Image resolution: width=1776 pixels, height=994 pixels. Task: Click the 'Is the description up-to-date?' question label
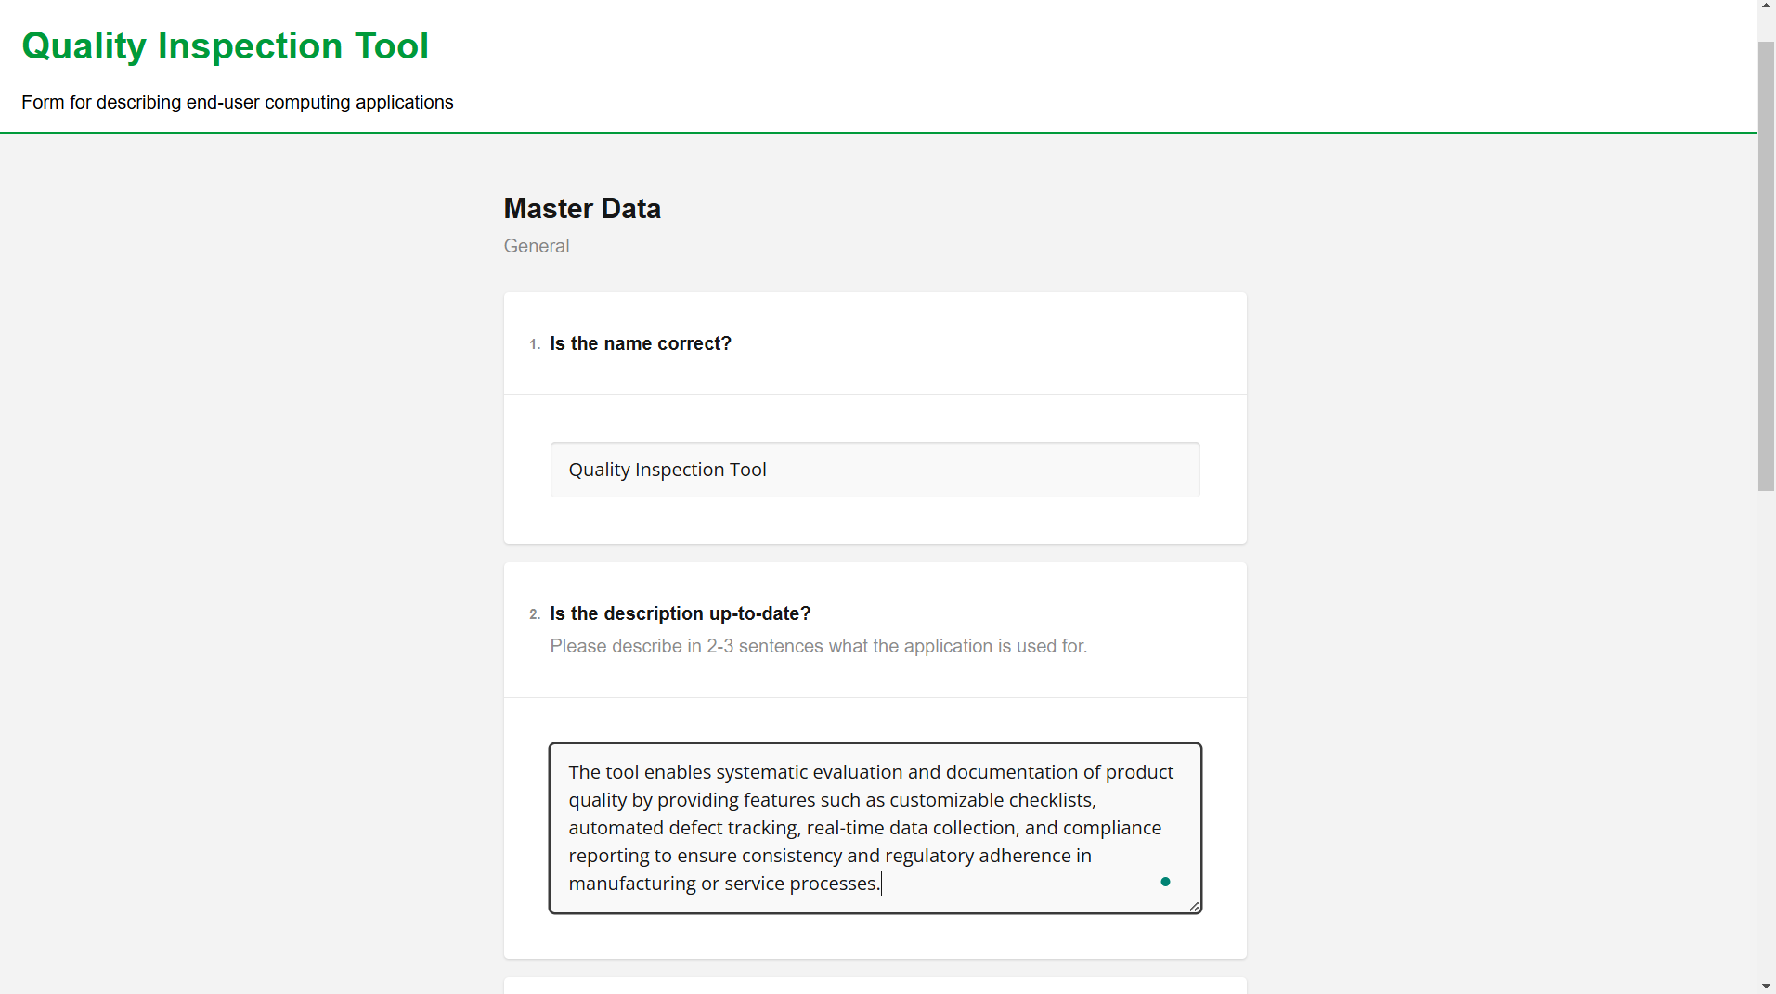pyautogui.click(x=681, y=613)
